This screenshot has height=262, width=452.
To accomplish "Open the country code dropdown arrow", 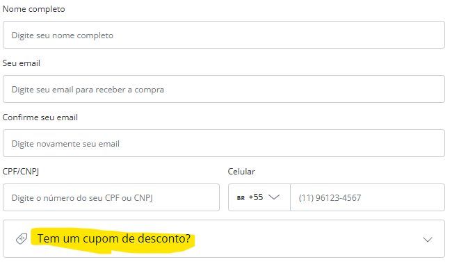I will 274,197.
